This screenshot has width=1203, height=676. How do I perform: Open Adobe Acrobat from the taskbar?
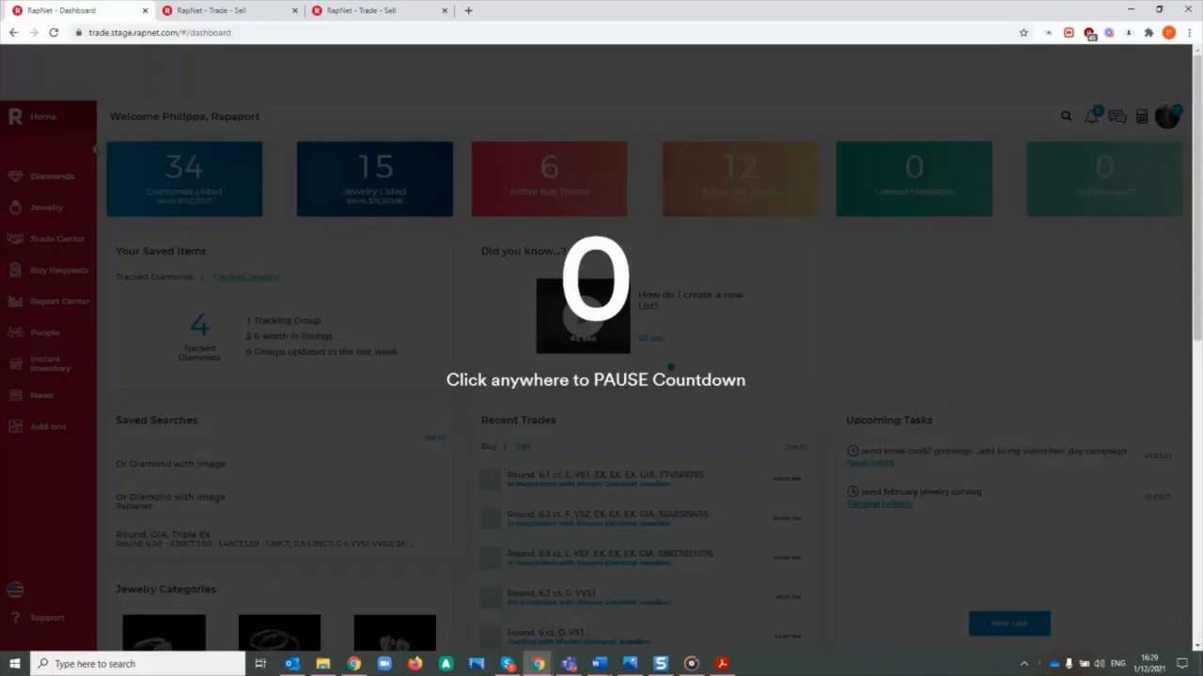722,664
